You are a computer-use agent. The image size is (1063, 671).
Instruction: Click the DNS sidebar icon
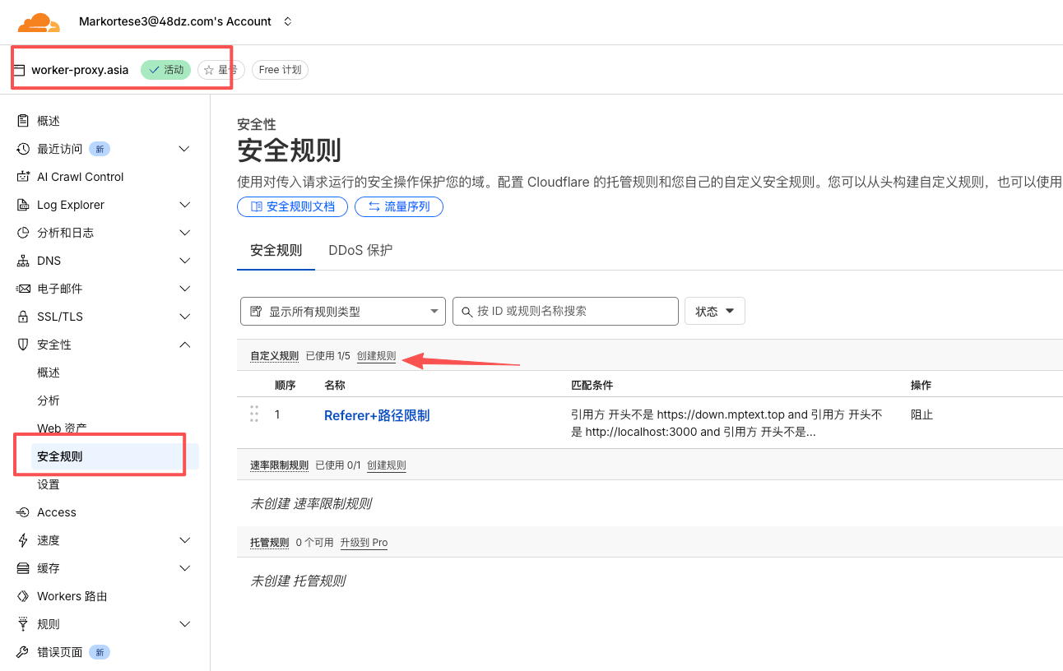pos(23,261)
